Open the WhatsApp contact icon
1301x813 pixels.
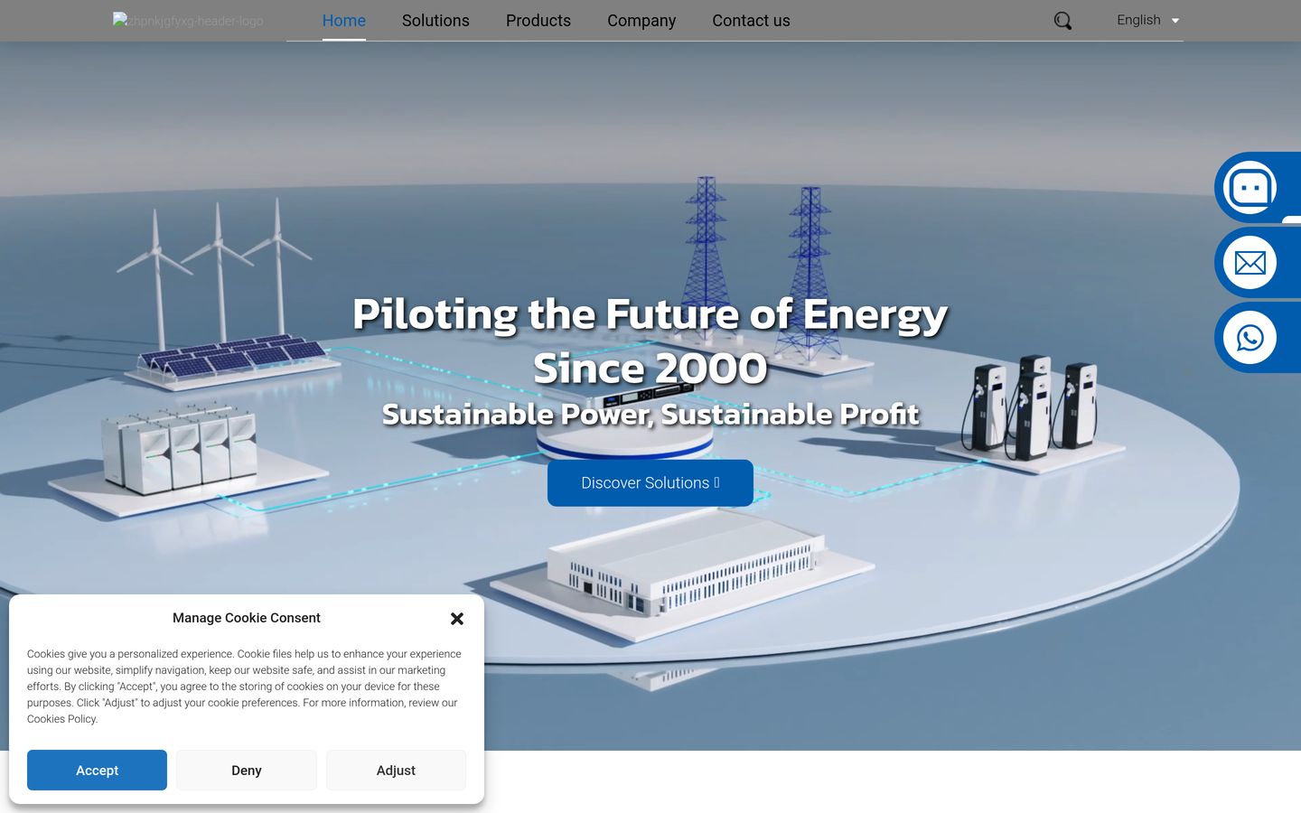click(x=1250, y=338)
